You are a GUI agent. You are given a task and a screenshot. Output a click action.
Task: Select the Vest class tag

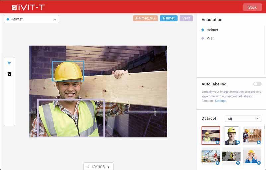186,18
